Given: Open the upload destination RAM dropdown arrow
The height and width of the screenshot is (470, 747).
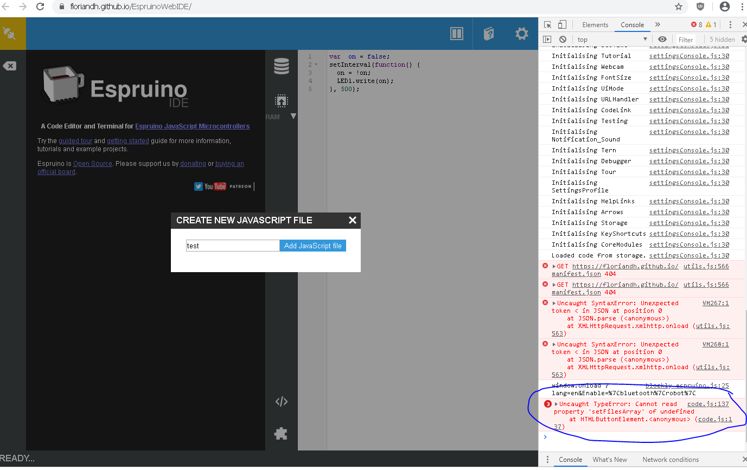Looking at the screenshot, I should pyautogui.click(x=293, y=116).
